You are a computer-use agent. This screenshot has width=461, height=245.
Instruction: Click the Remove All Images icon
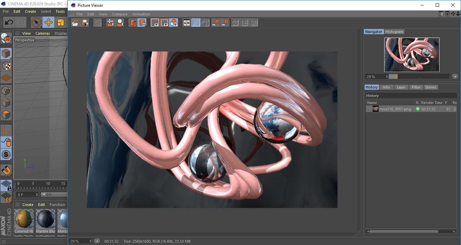click(x=142, y=23)
